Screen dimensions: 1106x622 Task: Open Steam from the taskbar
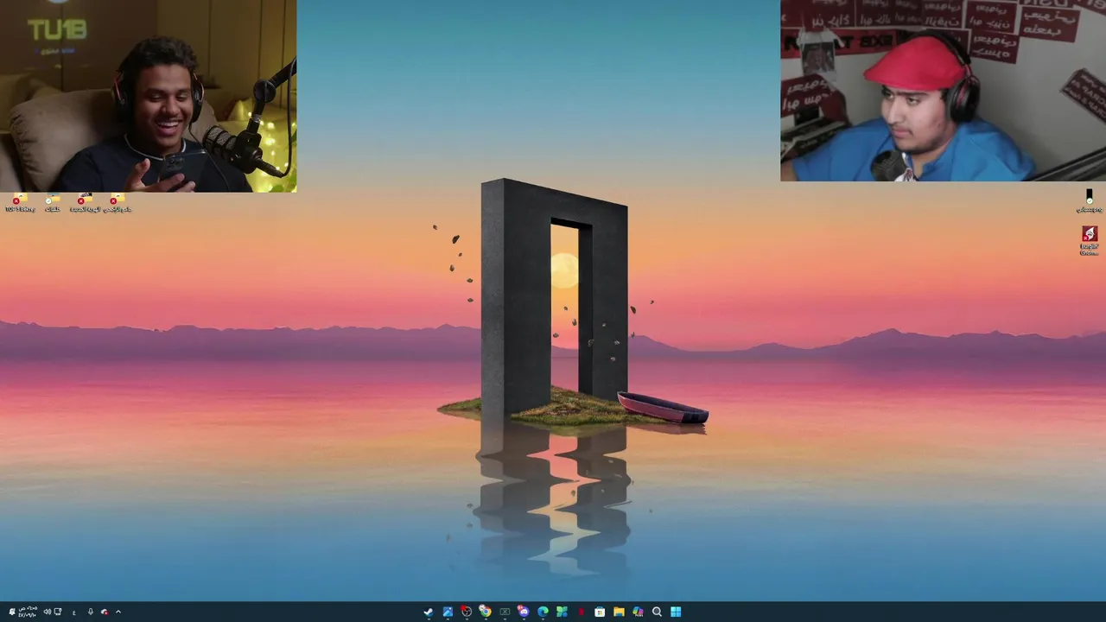click(x=429, y=612)
